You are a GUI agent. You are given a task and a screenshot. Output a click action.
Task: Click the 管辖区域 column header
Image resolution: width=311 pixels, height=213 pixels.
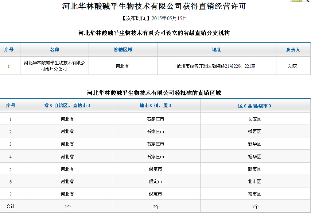tap(123, 49)
